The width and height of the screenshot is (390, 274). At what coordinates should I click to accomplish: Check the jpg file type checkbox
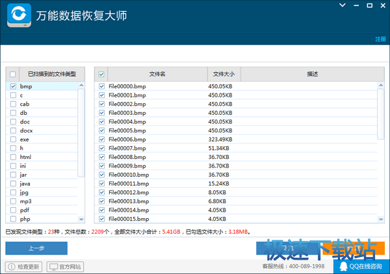pos(13,192)
